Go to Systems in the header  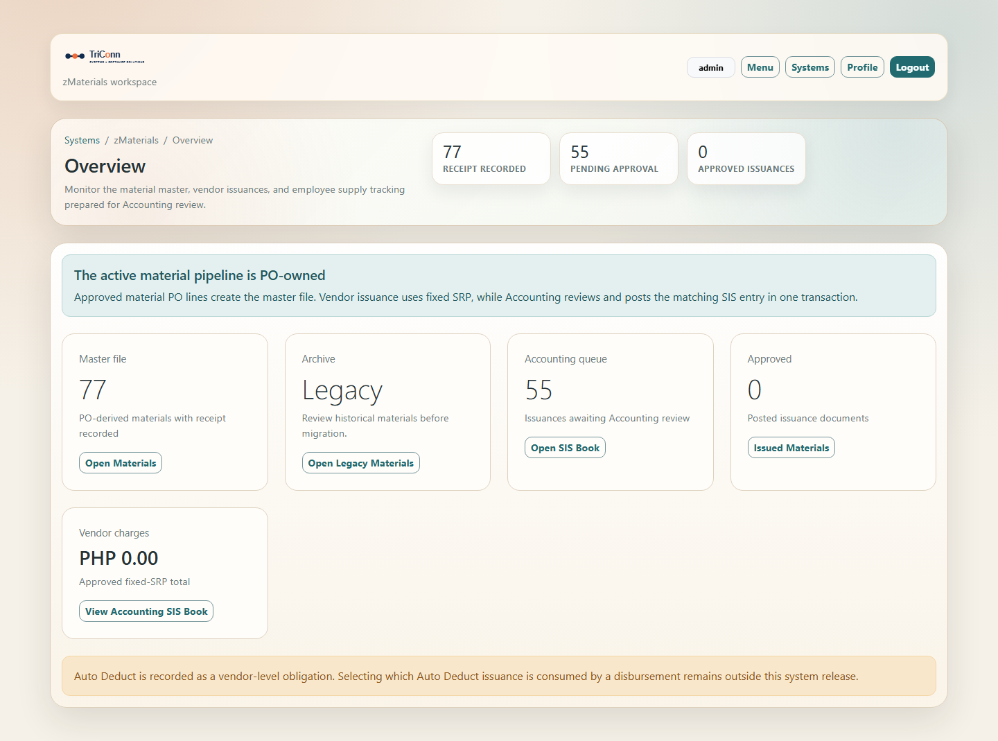coord(810,67)
